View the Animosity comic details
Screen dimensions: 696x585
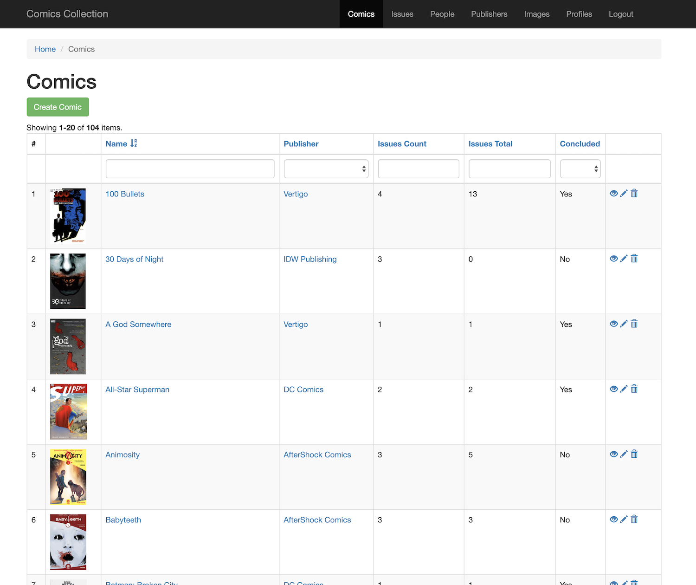tap(613, 454)
